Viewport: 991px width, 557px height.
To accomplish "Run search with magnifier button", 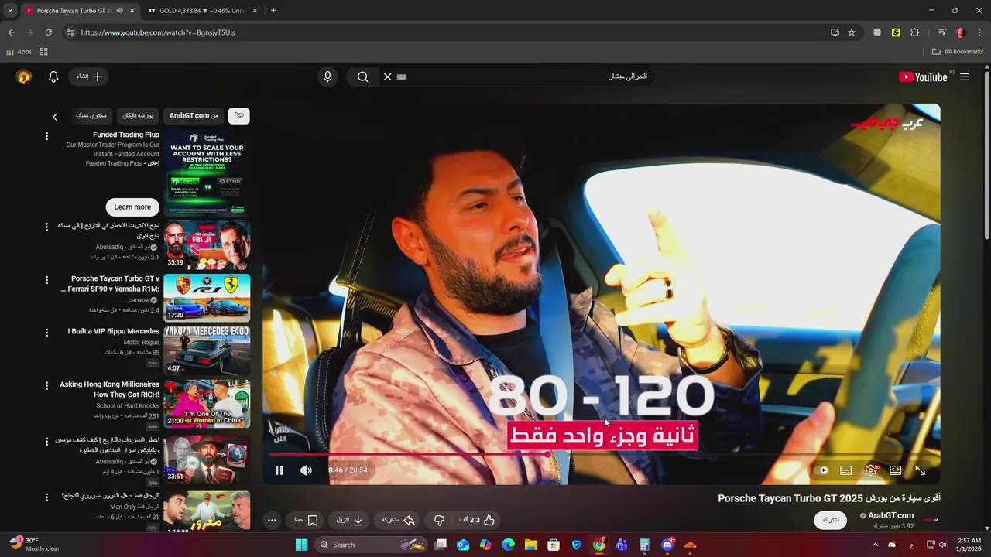I will click(x=362, y=77).
